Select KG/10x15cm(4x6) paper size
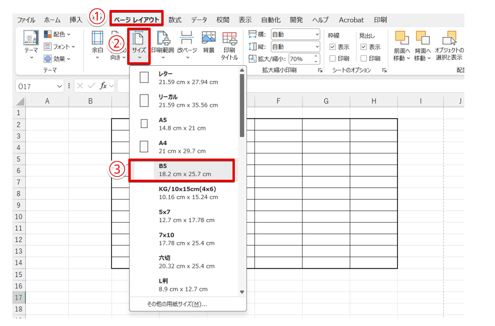495x326 pixels. pyautogui.click(x=184, y=193)
